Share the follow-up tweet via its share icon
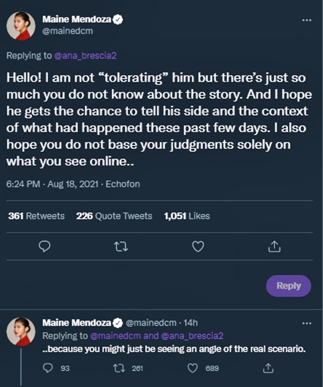 coord(268,368)
